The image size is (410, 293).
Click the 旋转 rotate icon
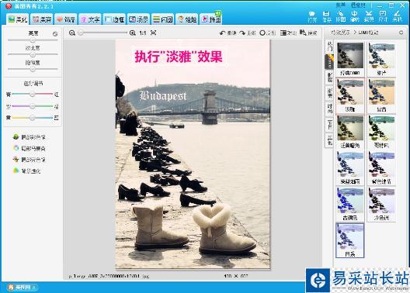[x=355, y=16]
